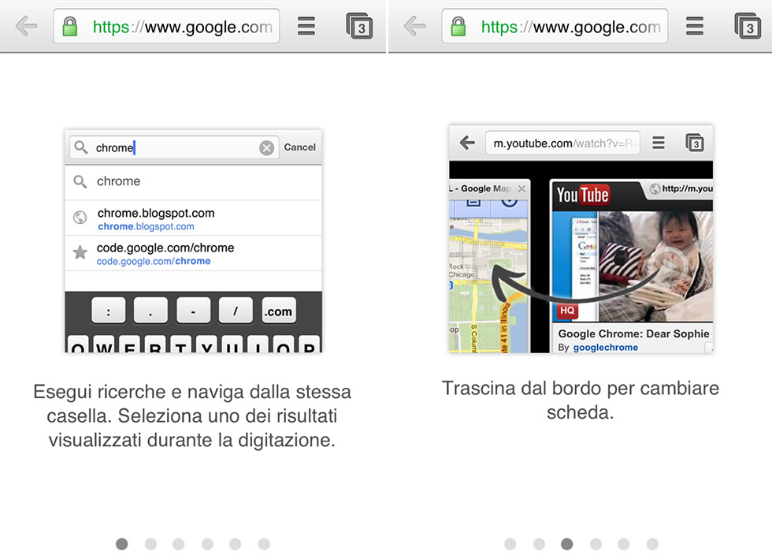The height and width of the screenshot is (555, 772).
Task: Click the Cancel button next to the search box
Action: point(299,147)
